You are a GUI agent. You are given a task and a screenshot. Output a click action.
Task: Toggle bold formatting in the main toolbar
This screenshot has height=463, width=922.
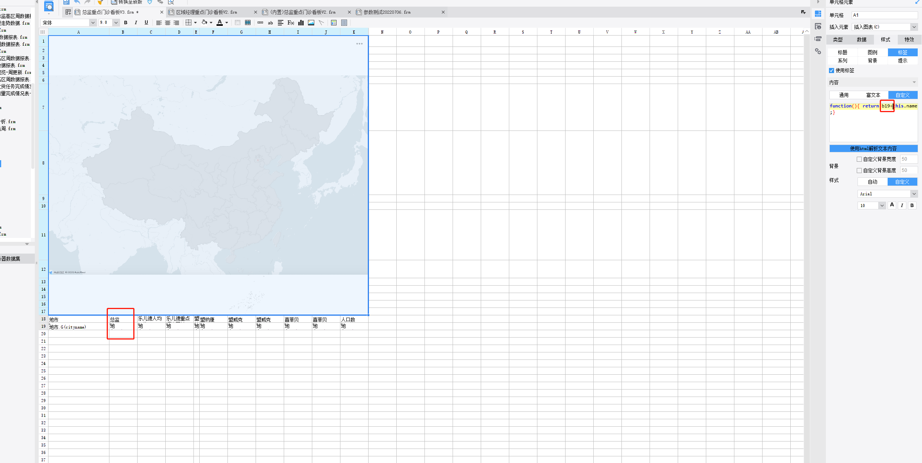(125, 23)
